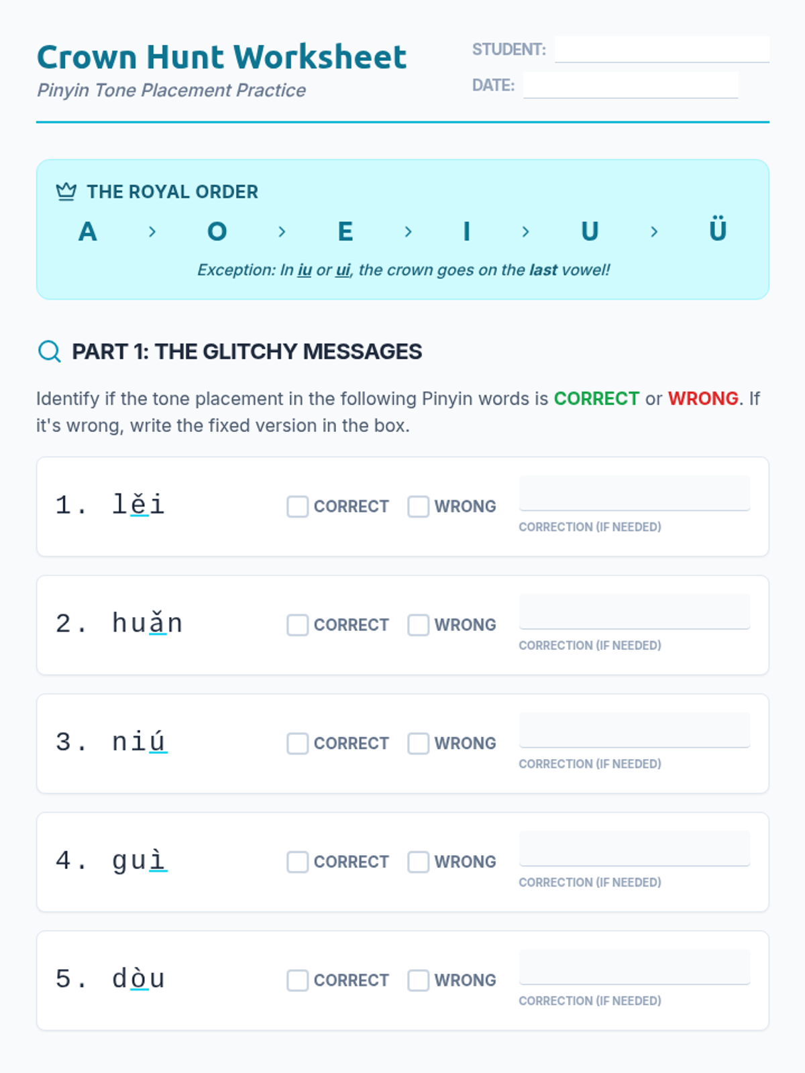Mark word 5 dòu as WRONG

(x=418, y=980)
